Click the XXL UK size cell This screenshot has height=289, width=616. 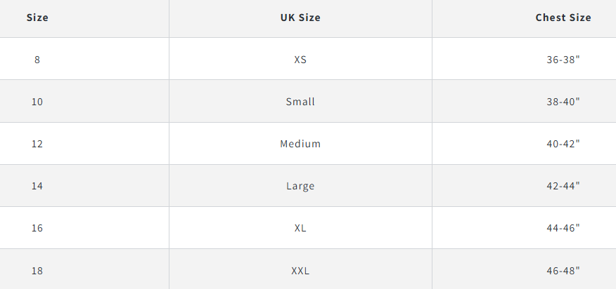pyautogui.click(x=300, y=270)
